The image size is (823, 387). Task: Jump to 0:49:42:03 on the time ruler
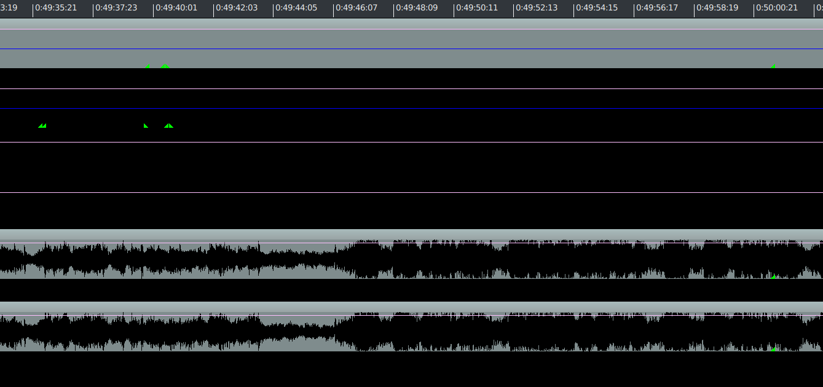(237, 8)
